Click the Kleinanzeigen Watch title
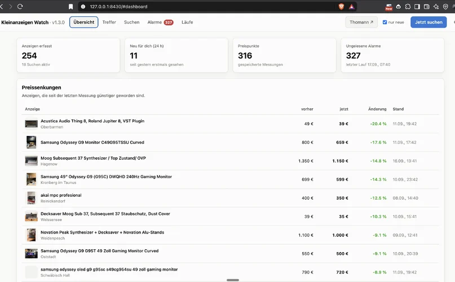Viewport: 455px width, 282px height. point(25,23)
